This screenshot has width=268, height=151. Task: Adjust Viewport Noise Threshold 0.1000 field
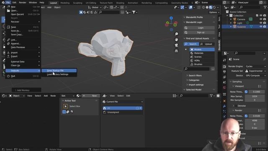click(257, 92)
